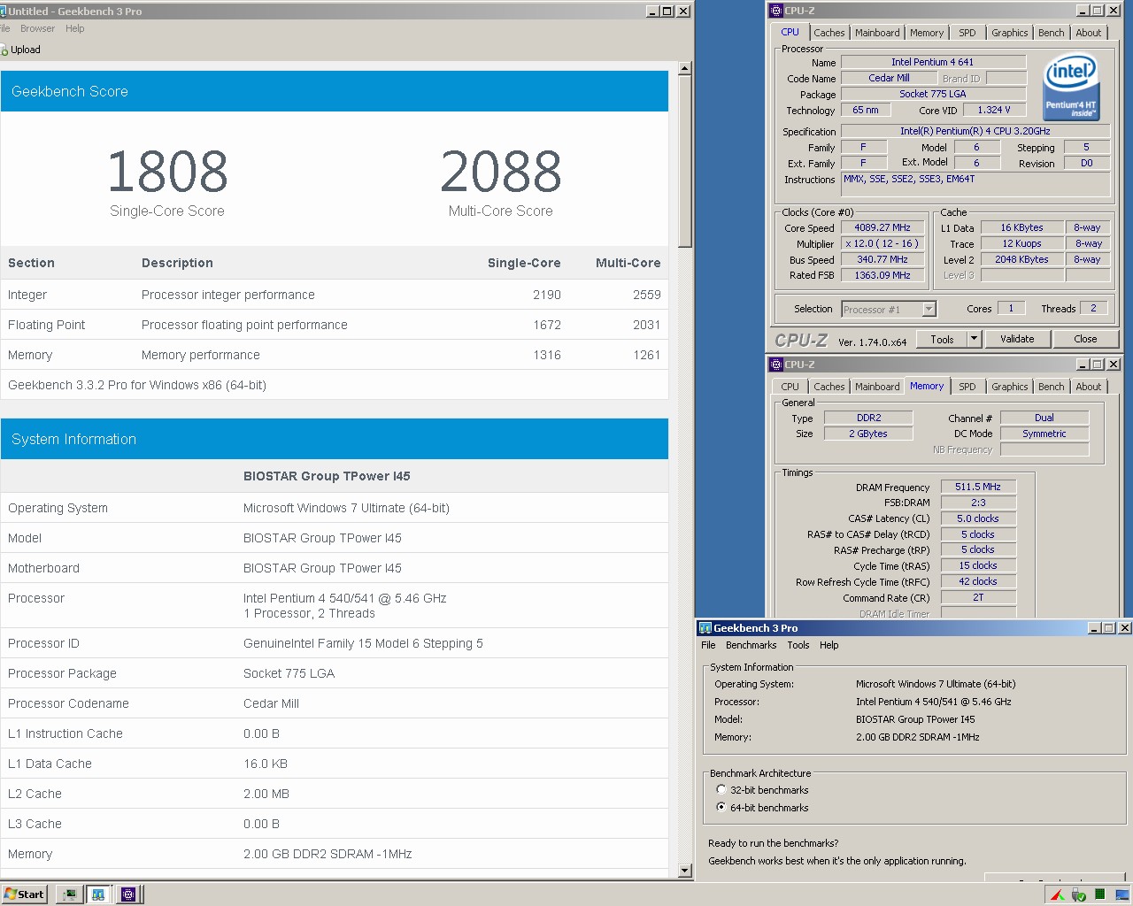Open Bench tab in top CPU-Z window
The height and width of the screenshot is (906, 1133).
click(1052, 33)
